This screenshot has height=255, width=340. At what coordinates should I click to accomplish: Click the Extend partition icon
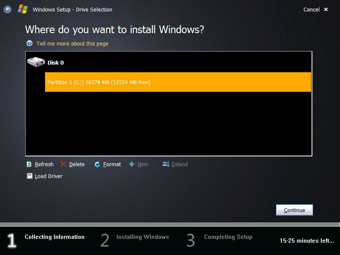point(166,164)
